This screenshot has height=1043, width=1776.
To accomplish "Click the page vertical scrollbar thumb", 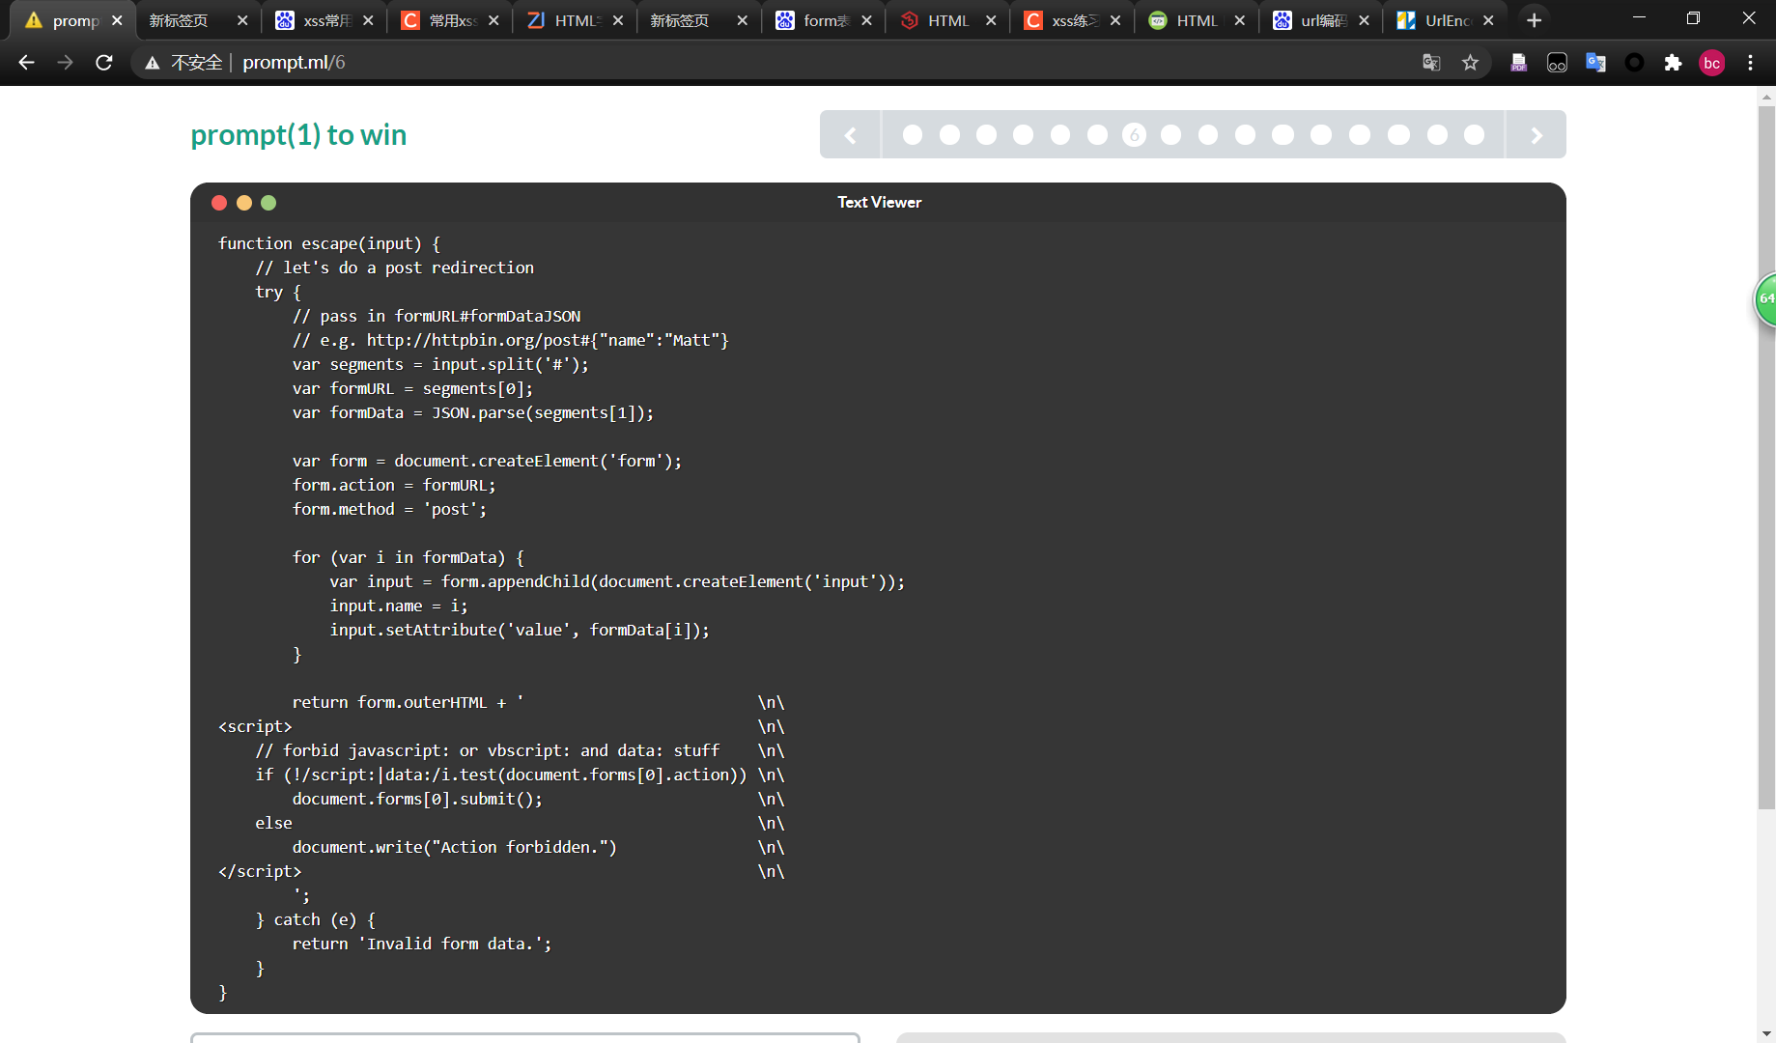I will tap(1766, 457).
